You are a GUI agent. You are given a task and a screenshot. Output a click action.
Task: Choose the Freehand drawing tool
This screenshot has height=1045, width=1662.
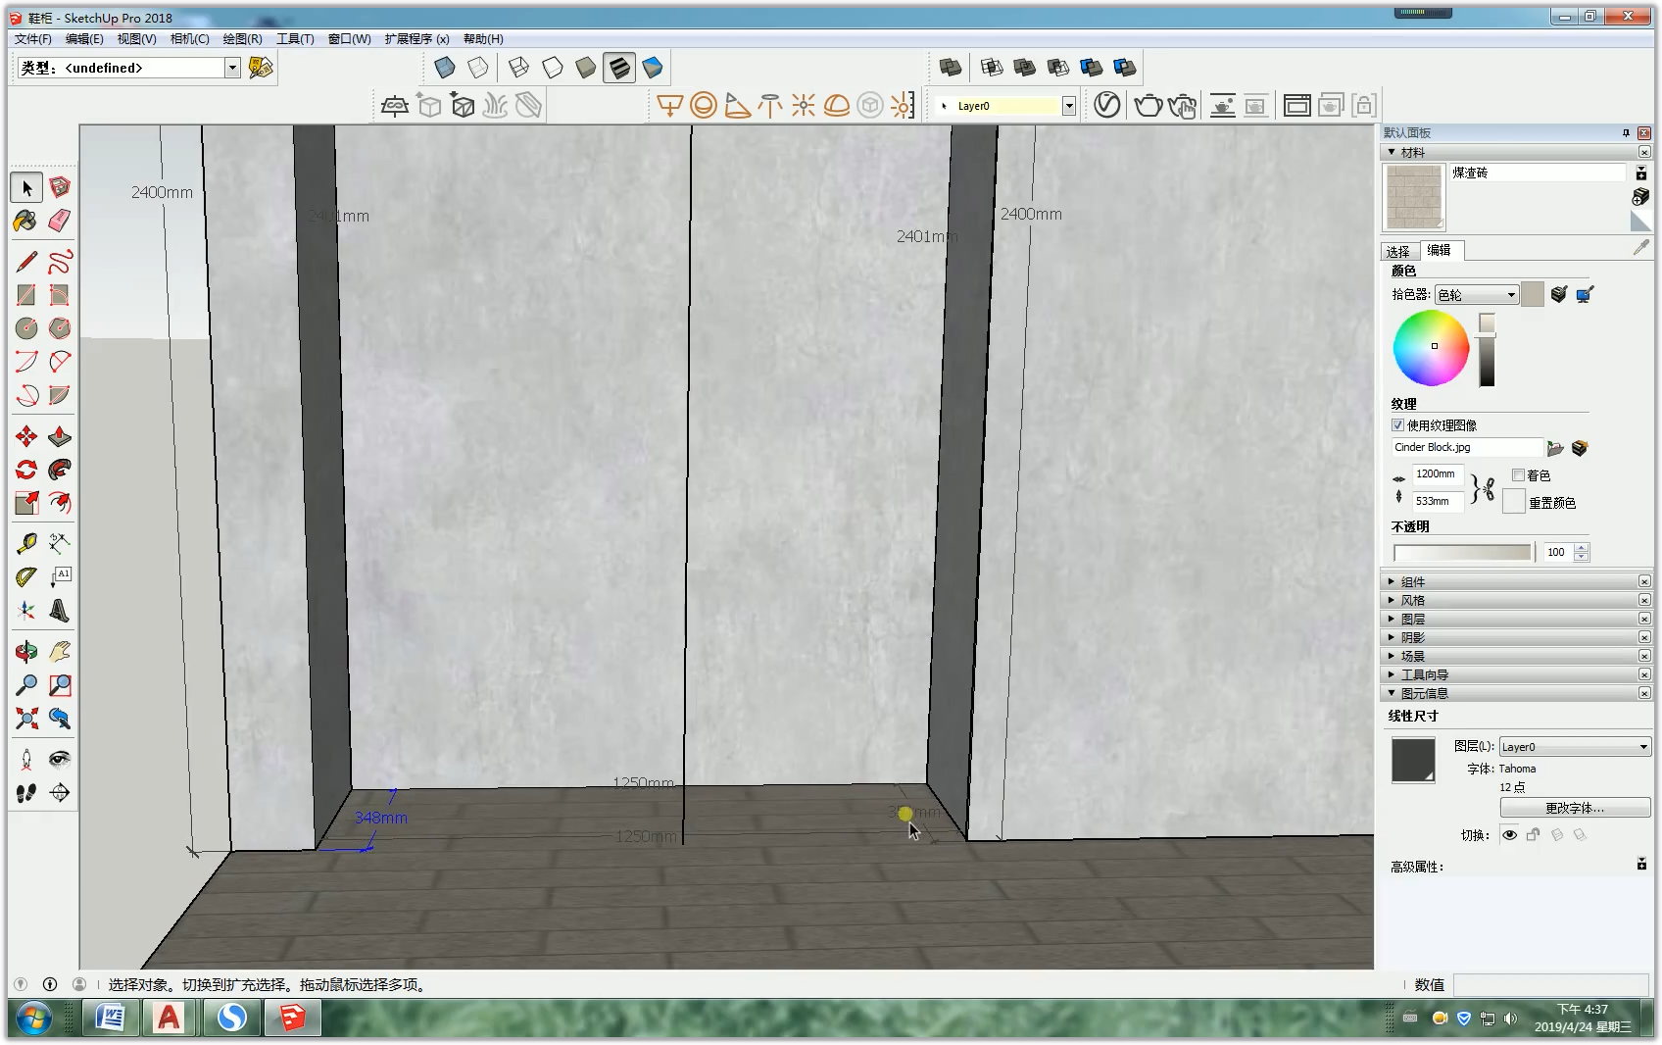(60, 262)
